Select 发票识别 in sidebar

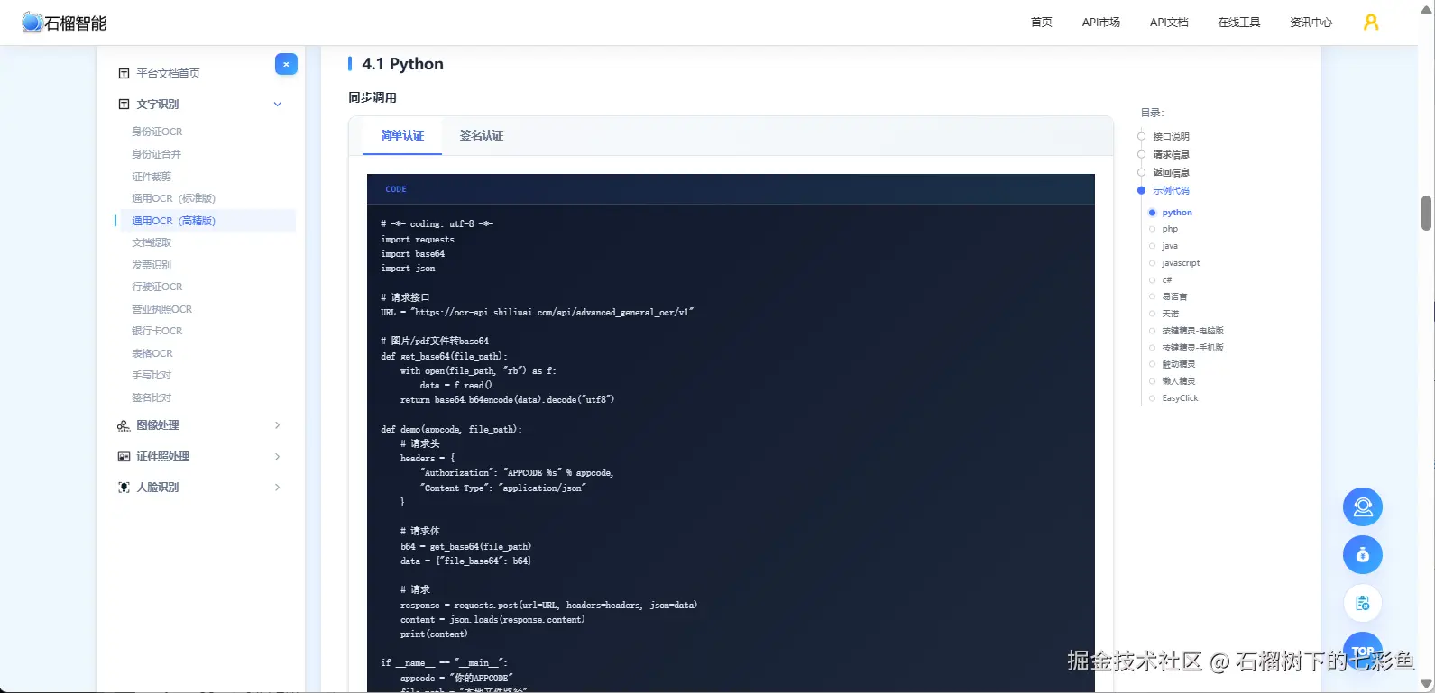pos(152,265)
